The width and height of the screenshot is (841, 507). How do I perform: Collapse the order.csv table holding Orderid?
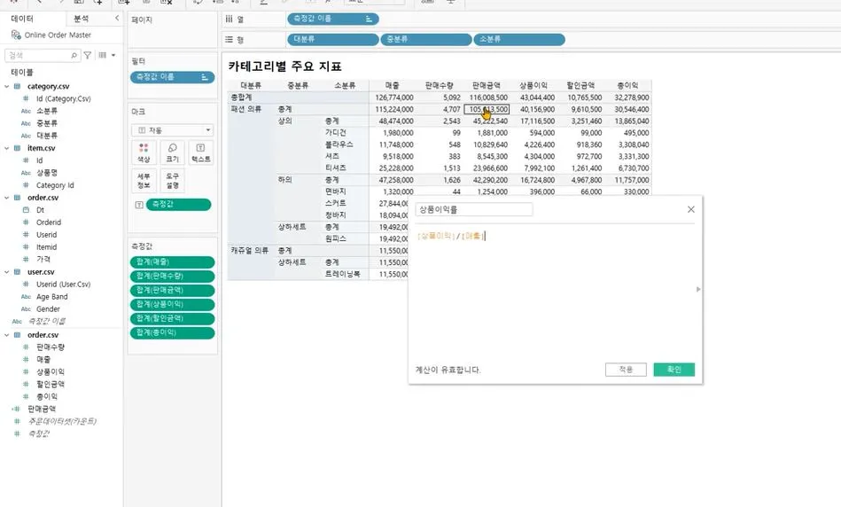click(7, 198)
